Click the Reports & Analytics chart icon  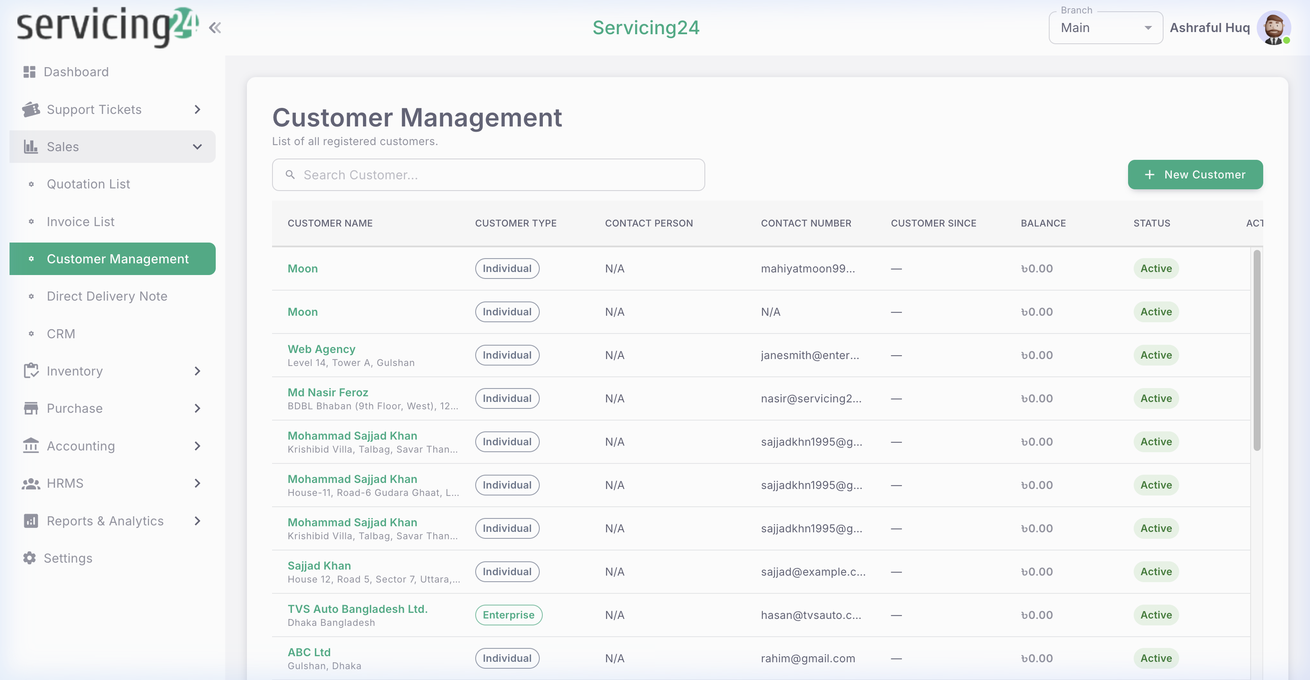(31, 521)
